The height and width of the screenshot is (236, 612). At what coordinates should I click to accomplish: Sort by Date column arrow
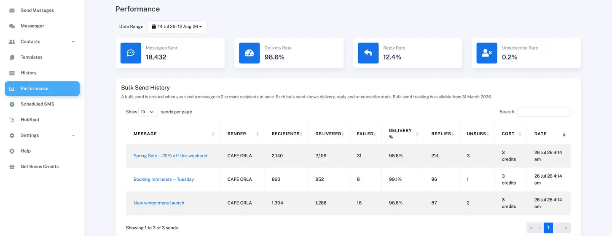pos(564,134)
